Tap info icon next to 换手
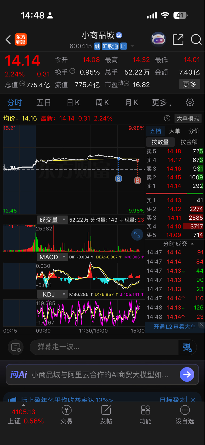The image size is (205, 445). 72,71
